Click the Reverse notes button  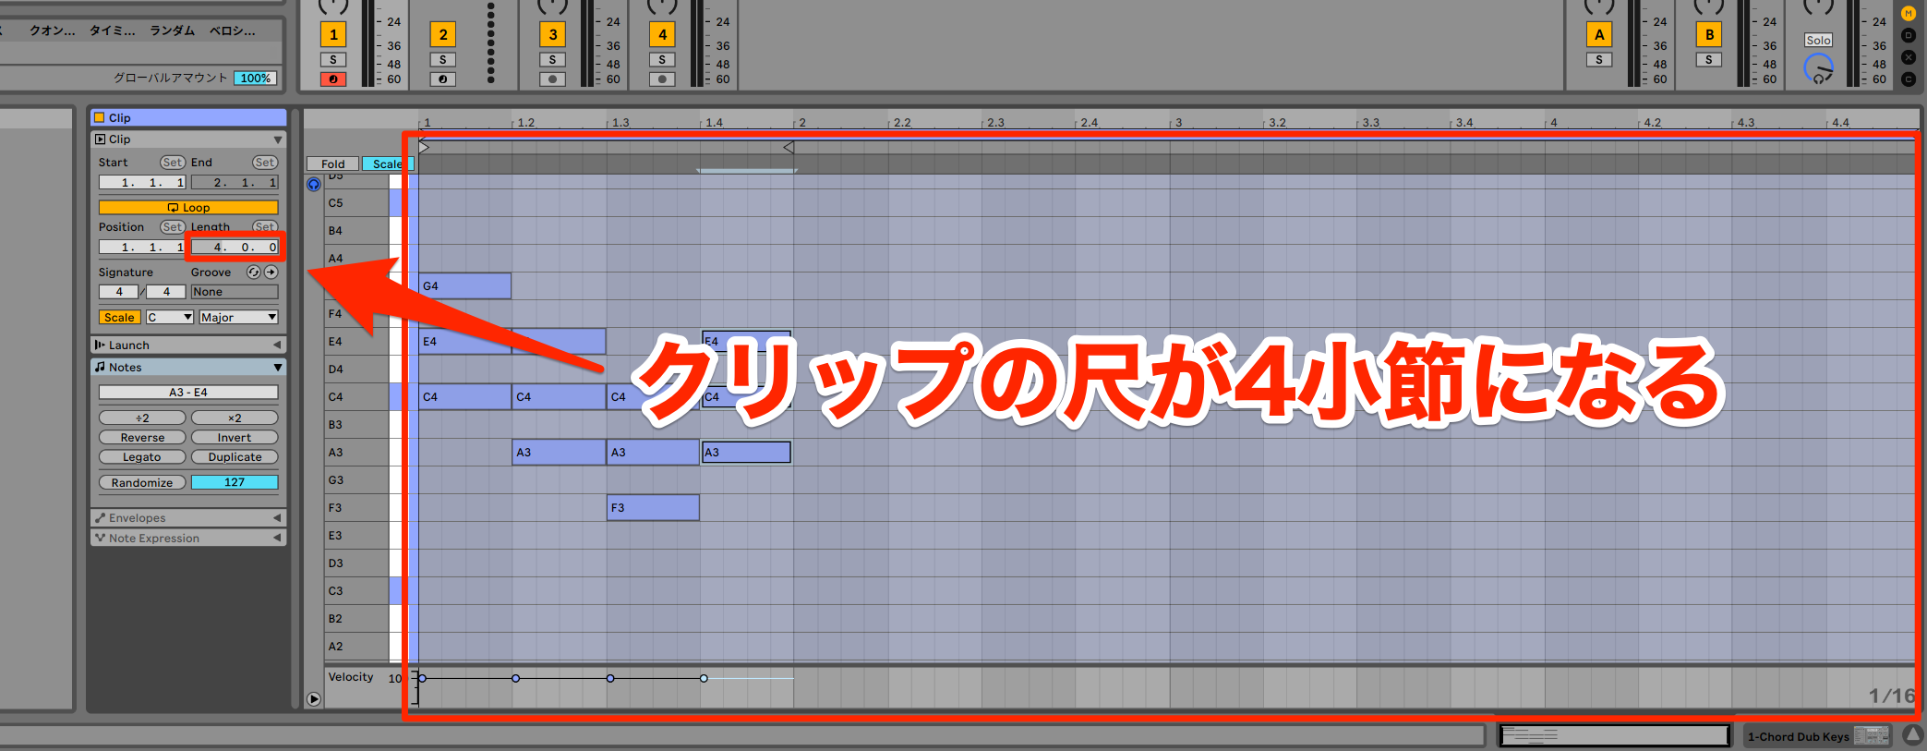point(142,437)
